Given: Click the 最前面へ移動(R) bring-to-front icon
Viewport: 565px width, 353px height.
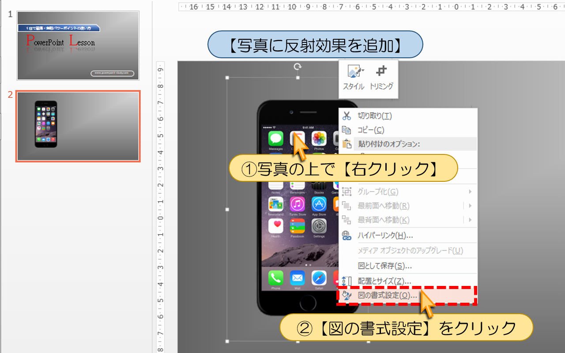Looking at the screenshot, I should 347,206.
